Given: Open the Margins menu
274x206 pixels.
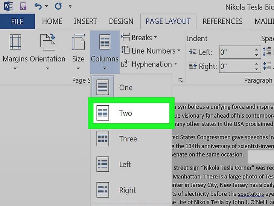Looking at the screenshot, I should [x=15, y=52].
